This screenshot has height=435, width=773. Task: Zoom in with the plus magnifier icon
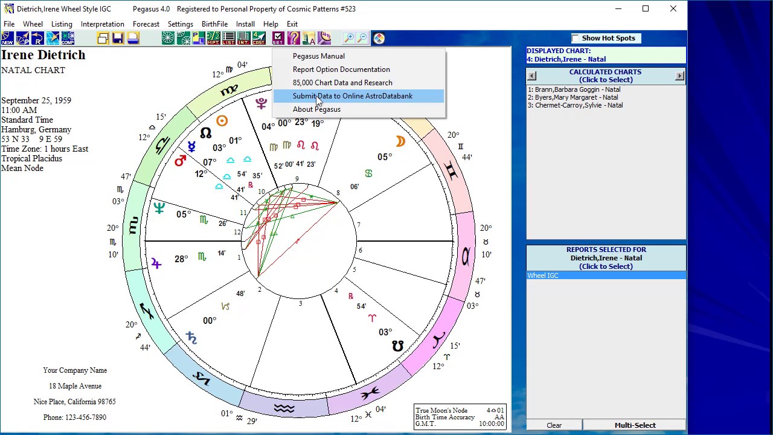[x=349, y=39]
